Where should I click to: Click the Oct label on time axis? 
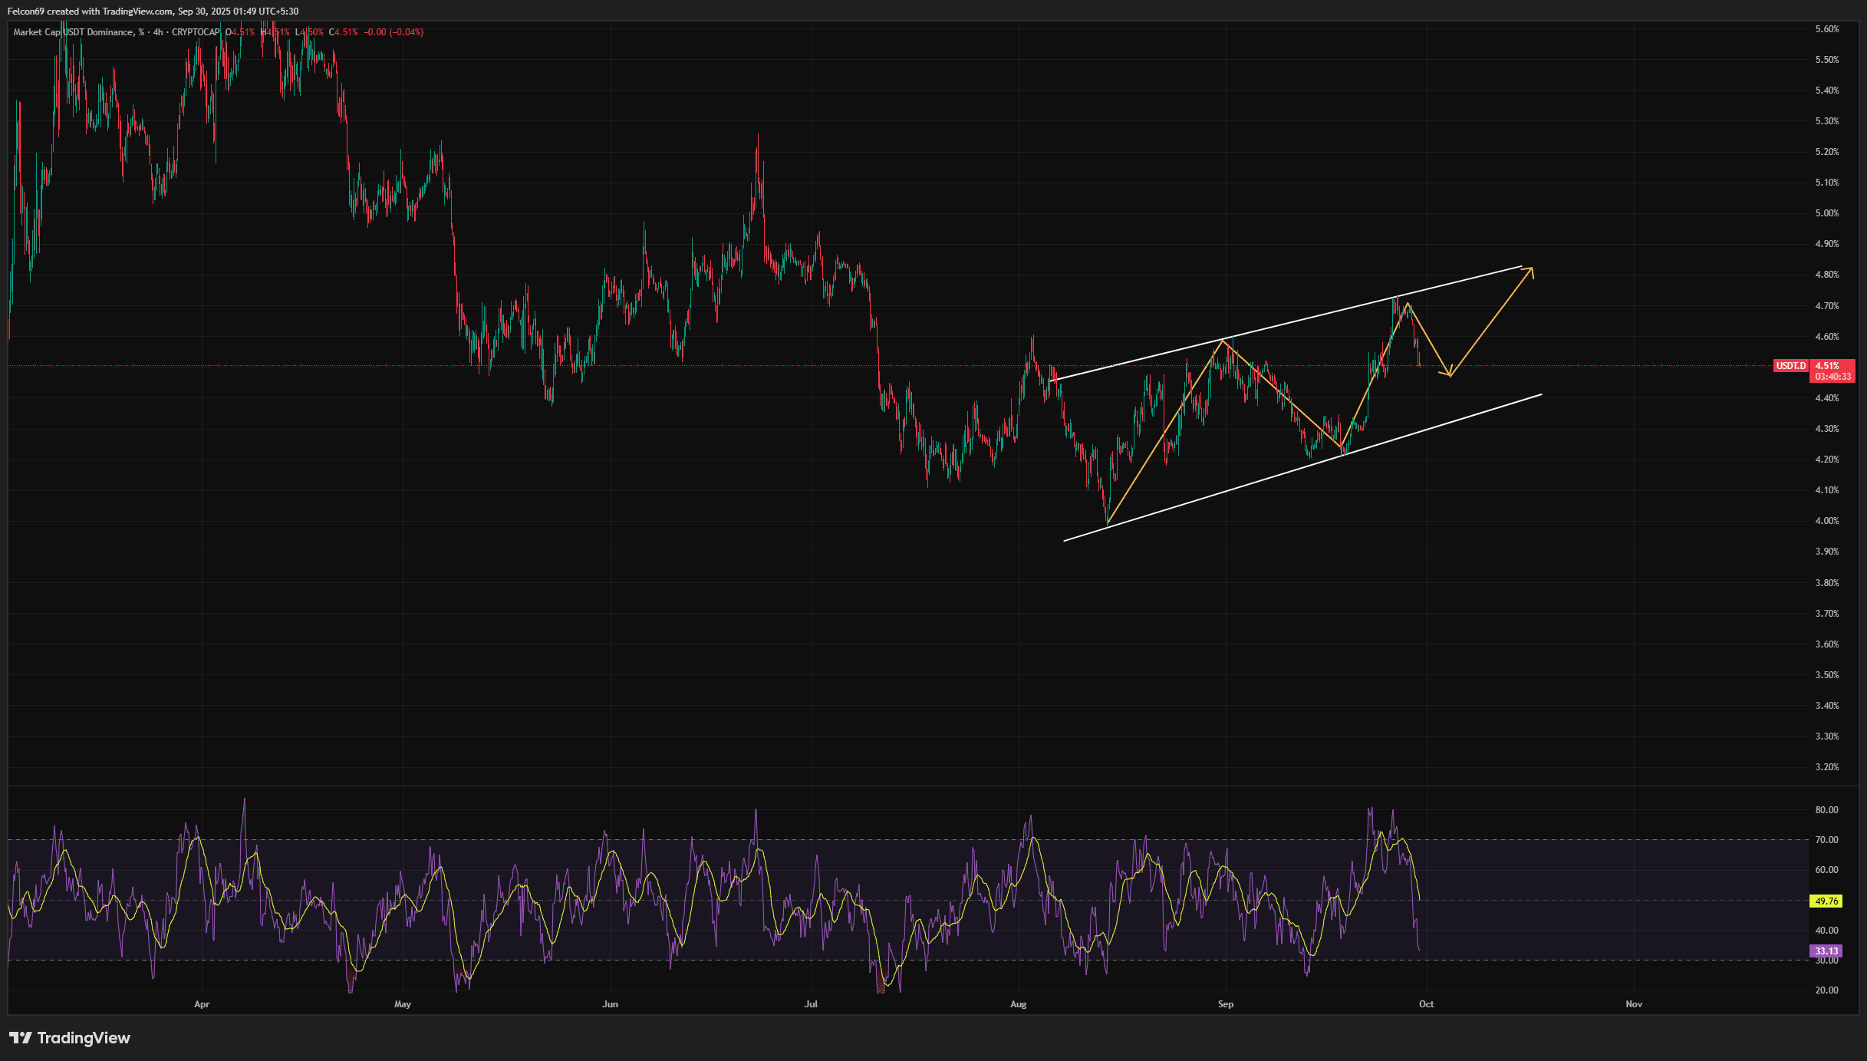1426,1004
